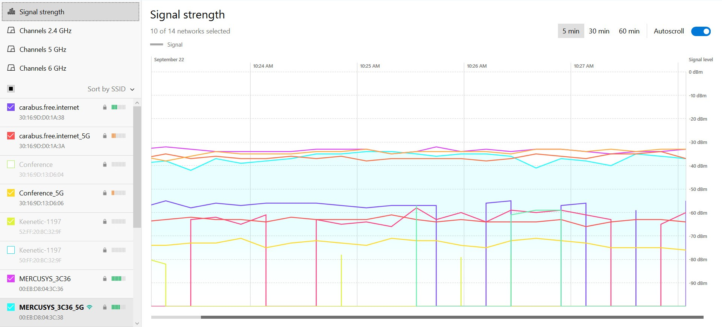Image resolution: width=722 pixels, height=327 pixels.
Task: Select the 60 min time range
Action: tap(629, 31)
